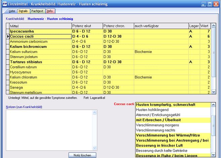Select the Kalium bichromicum remedy row

[40, 47]
